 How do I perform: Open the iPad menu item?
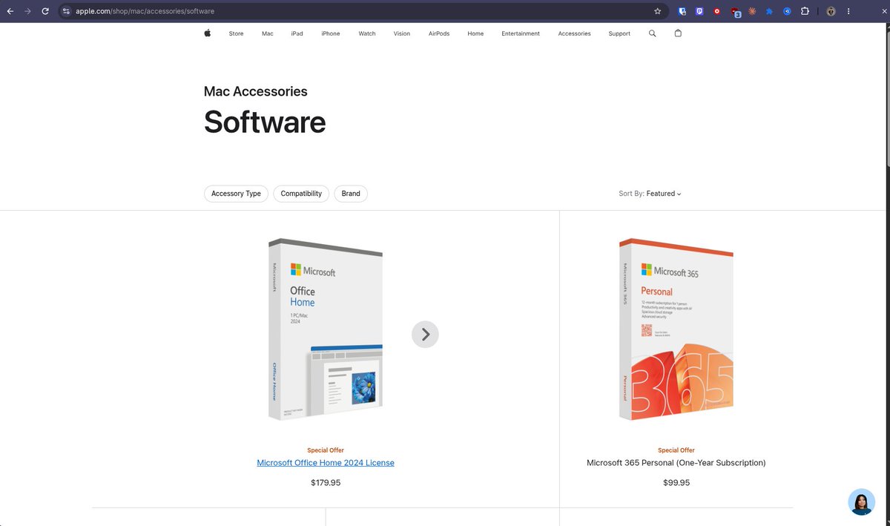pos(297,33)
